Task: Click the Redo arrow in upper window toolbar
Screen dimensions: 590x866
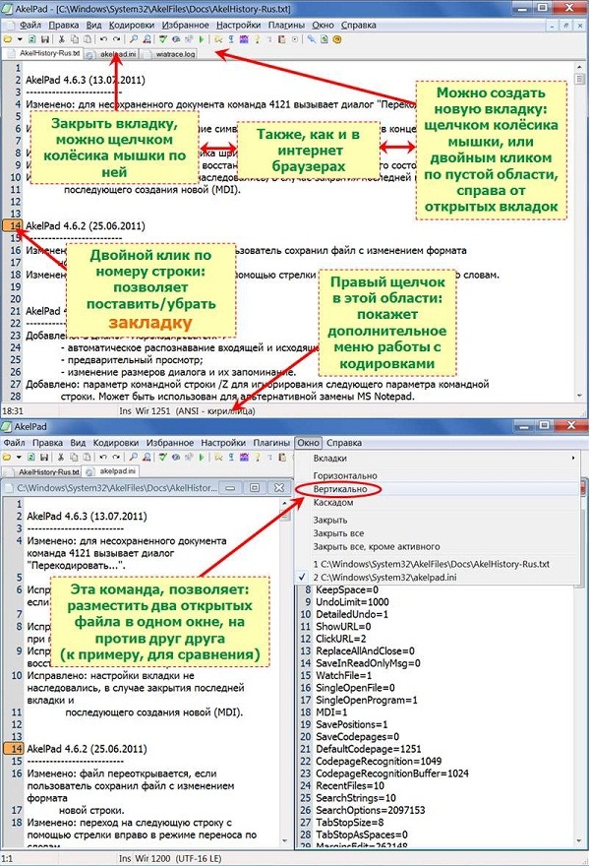Action: [x=116, y=39]
